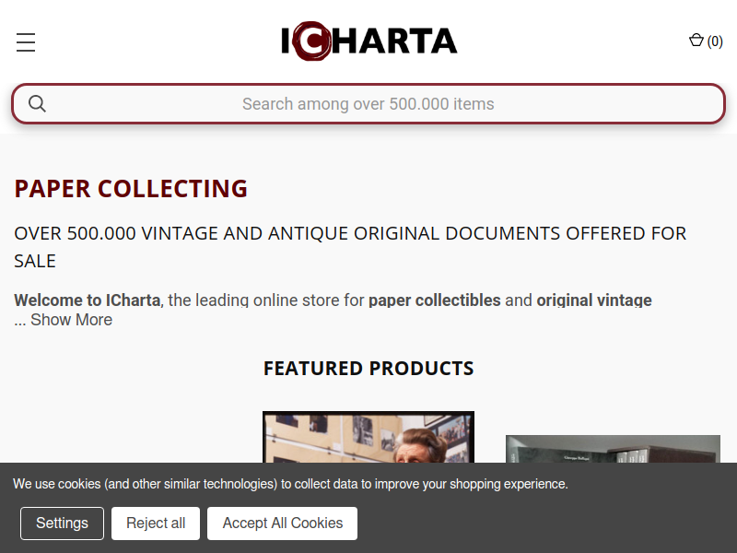Click the FEATURED PRODUCTS heading
Viewport: 737px width, 553px height.
point(368,368)
